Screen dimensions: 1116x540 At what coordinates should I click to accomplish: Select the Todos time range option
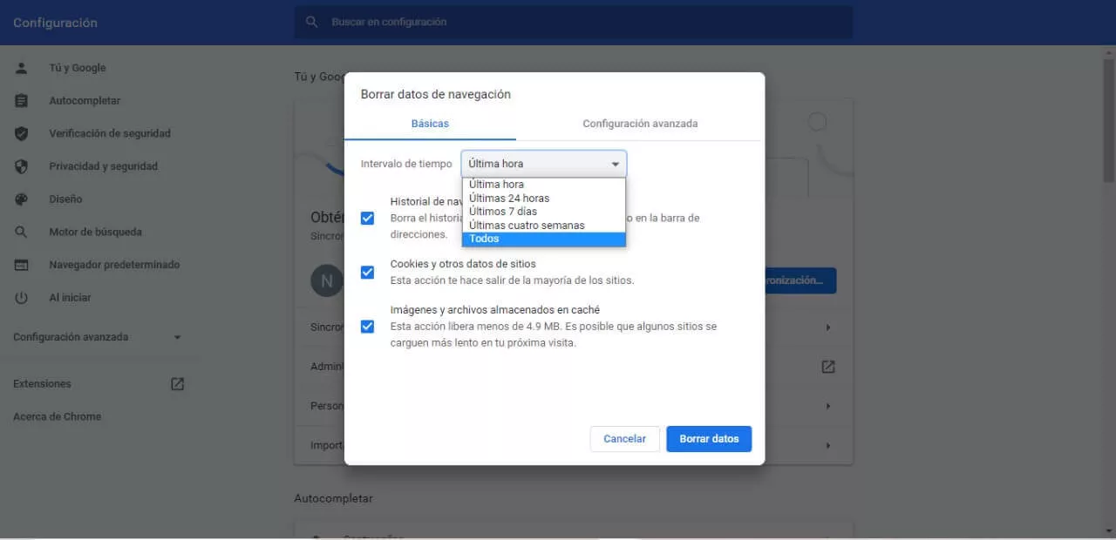pos(544,239)
